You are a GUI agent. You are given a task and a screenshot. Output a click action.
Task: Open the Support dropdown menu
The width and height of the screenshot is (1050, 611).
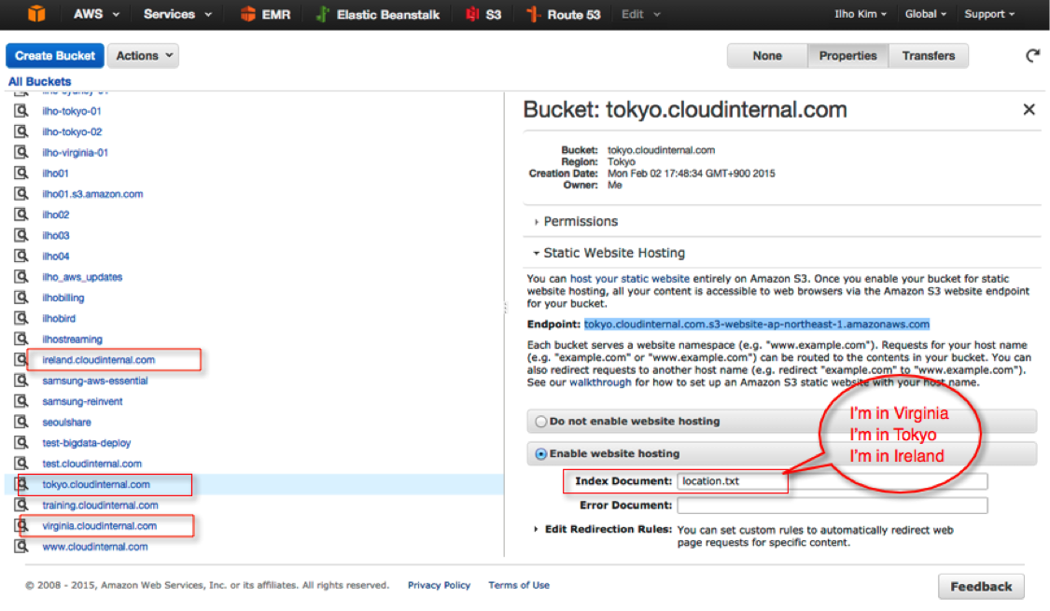(989, 14)
